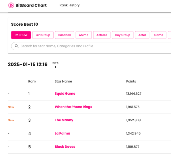Screen dimensions: 171x155
Task: Select the TV SHOW category tab
Action: pos(21,35)
